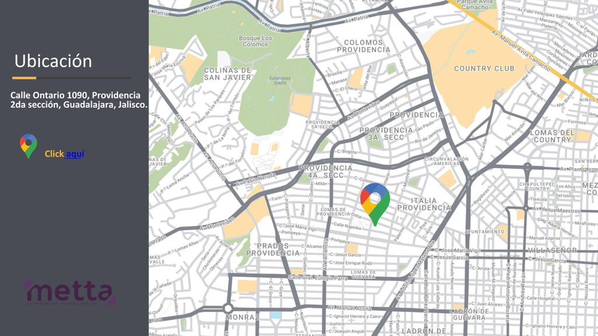Click the 'Bosque Los Colomos' map label
The width and height of the screenshot is (598, 336).
[x=255, y=41]
